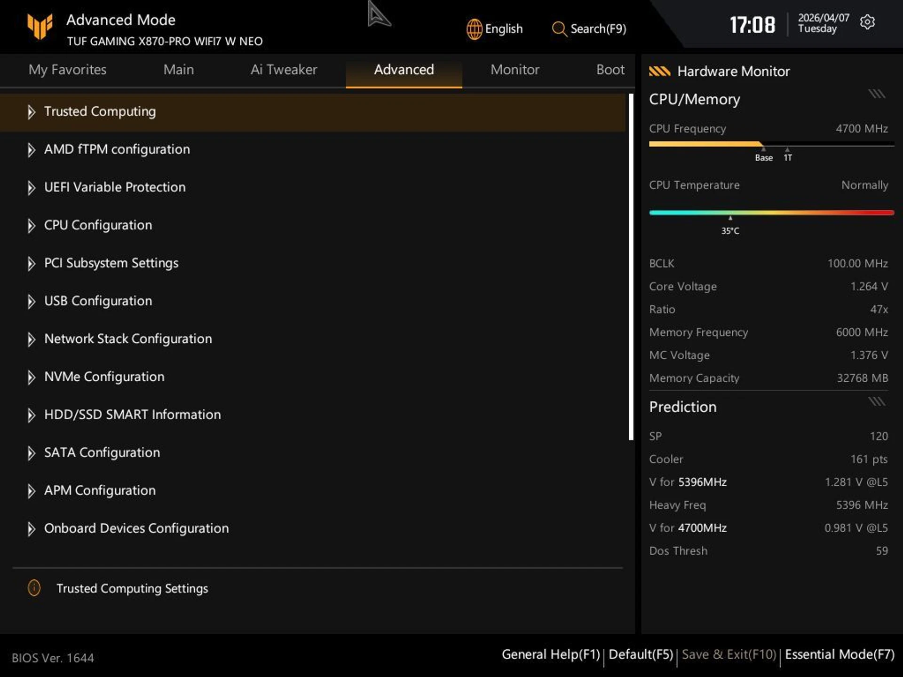Expand HDD/SSD SMART Information arrow
Viewport: 903px width, 677px height.
point(31,415)
